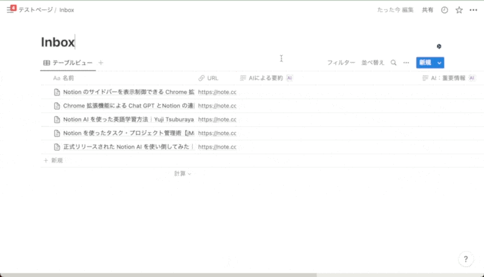
Task: Add a new row with + 新規
Action: point(53,160)
